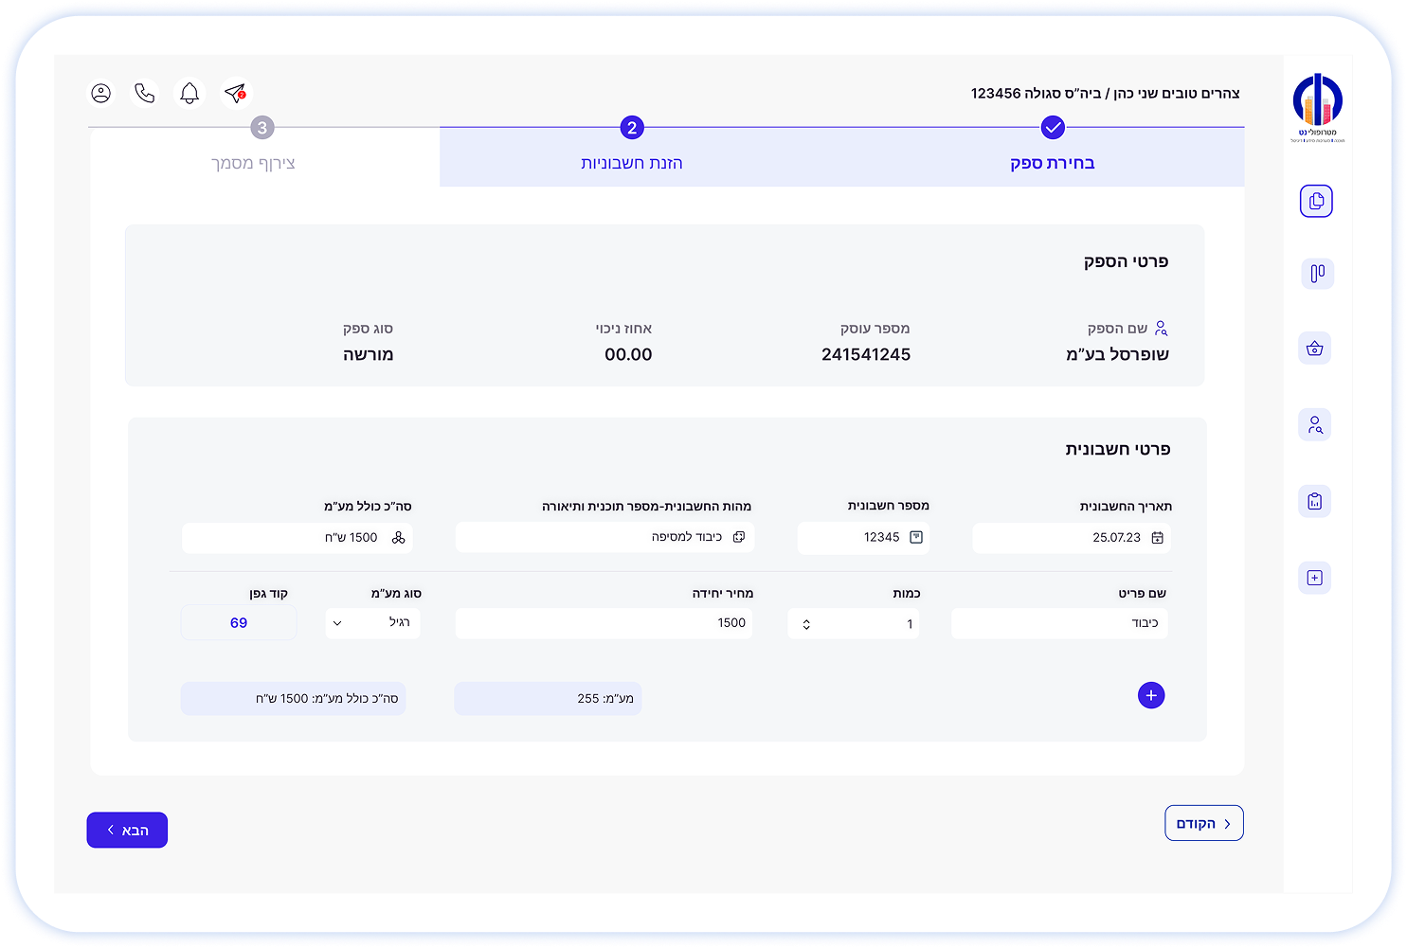1407x948 pixels.
Task: Open the invoice date calendar picker
Action: pos(1157,538)
